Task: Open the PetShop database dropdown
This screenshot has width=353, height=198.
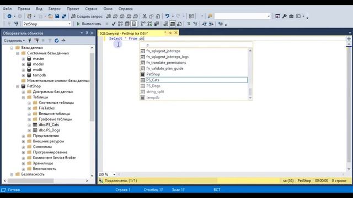Action: coord(69,24)
